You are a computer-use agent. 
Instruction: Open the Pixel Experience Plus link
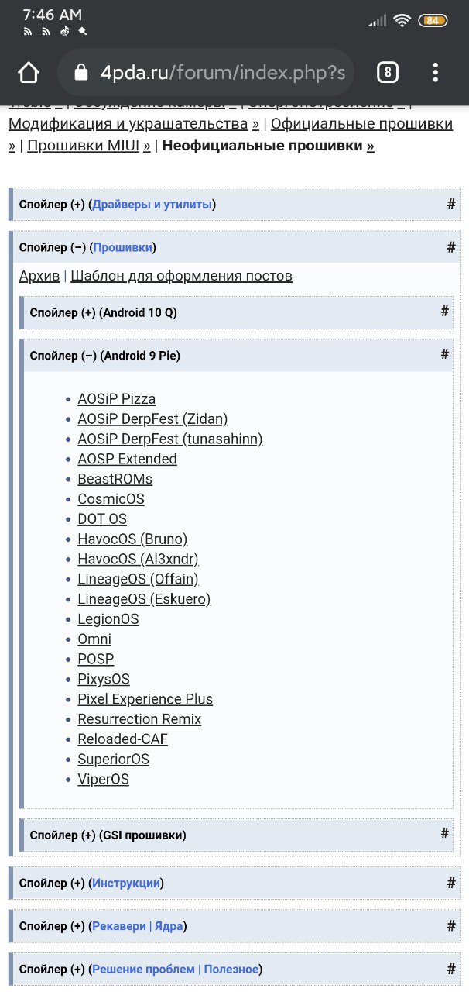click(x=145, y=699)
